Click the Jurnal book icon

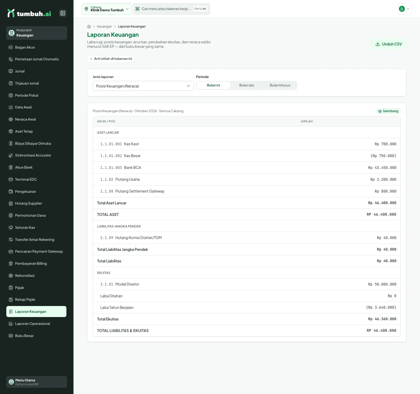click(x=11, y=71)
